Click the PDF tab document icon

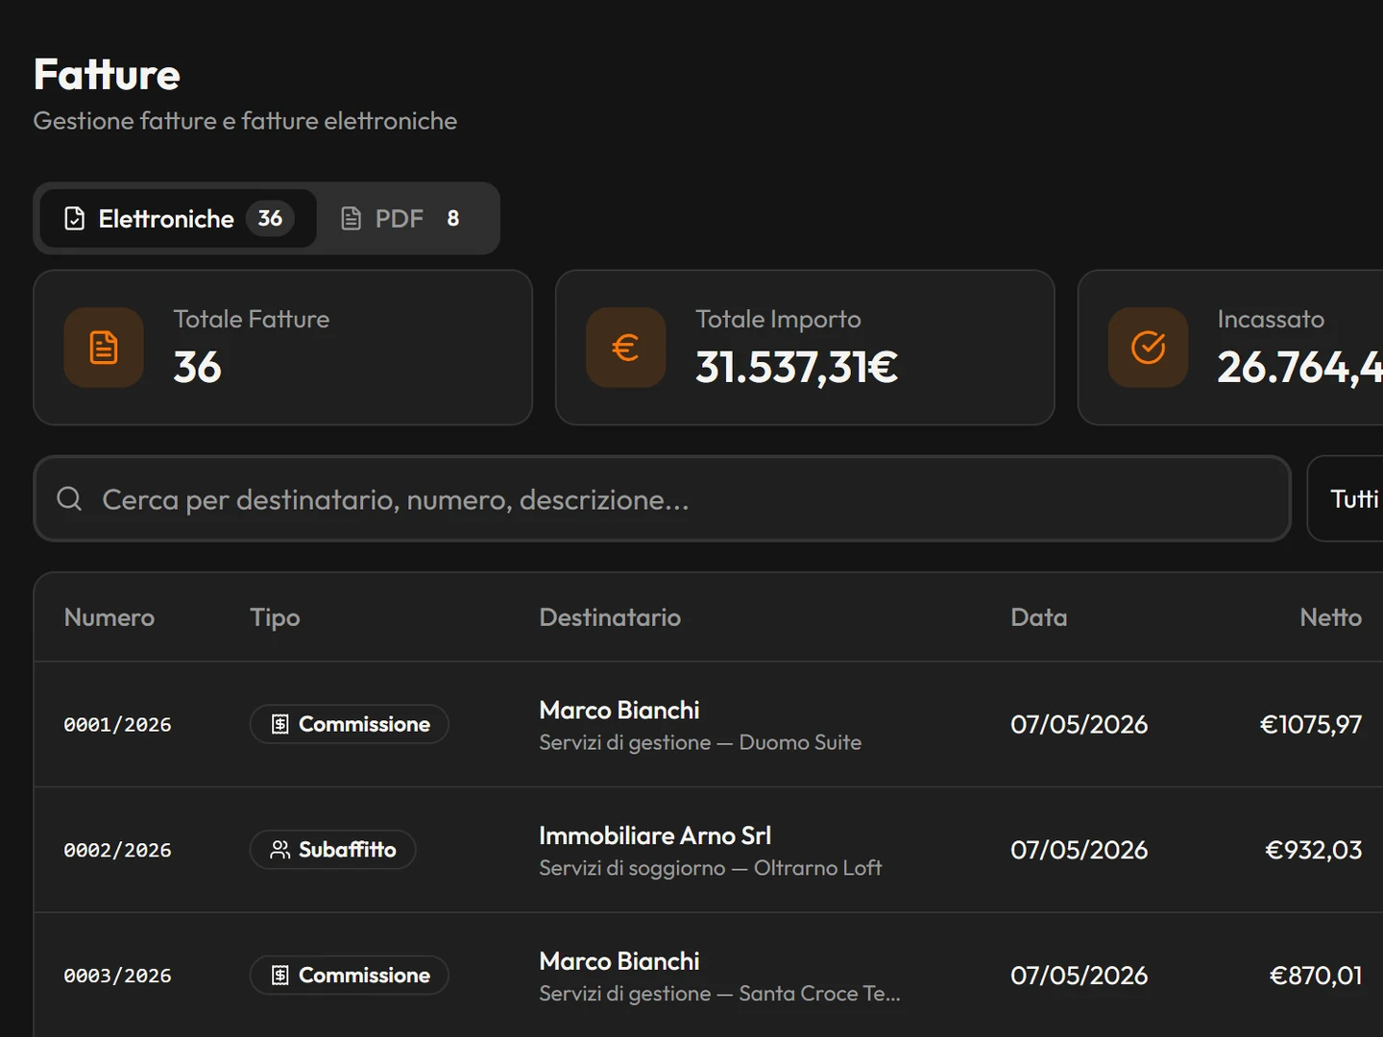coord(352,219)
